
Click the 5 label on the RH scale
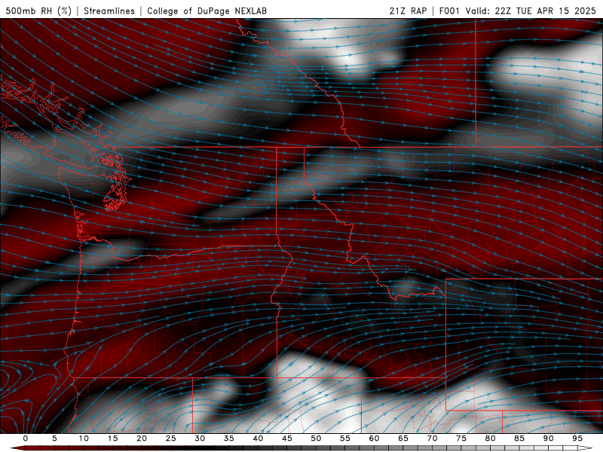click(x=54, y=438)
